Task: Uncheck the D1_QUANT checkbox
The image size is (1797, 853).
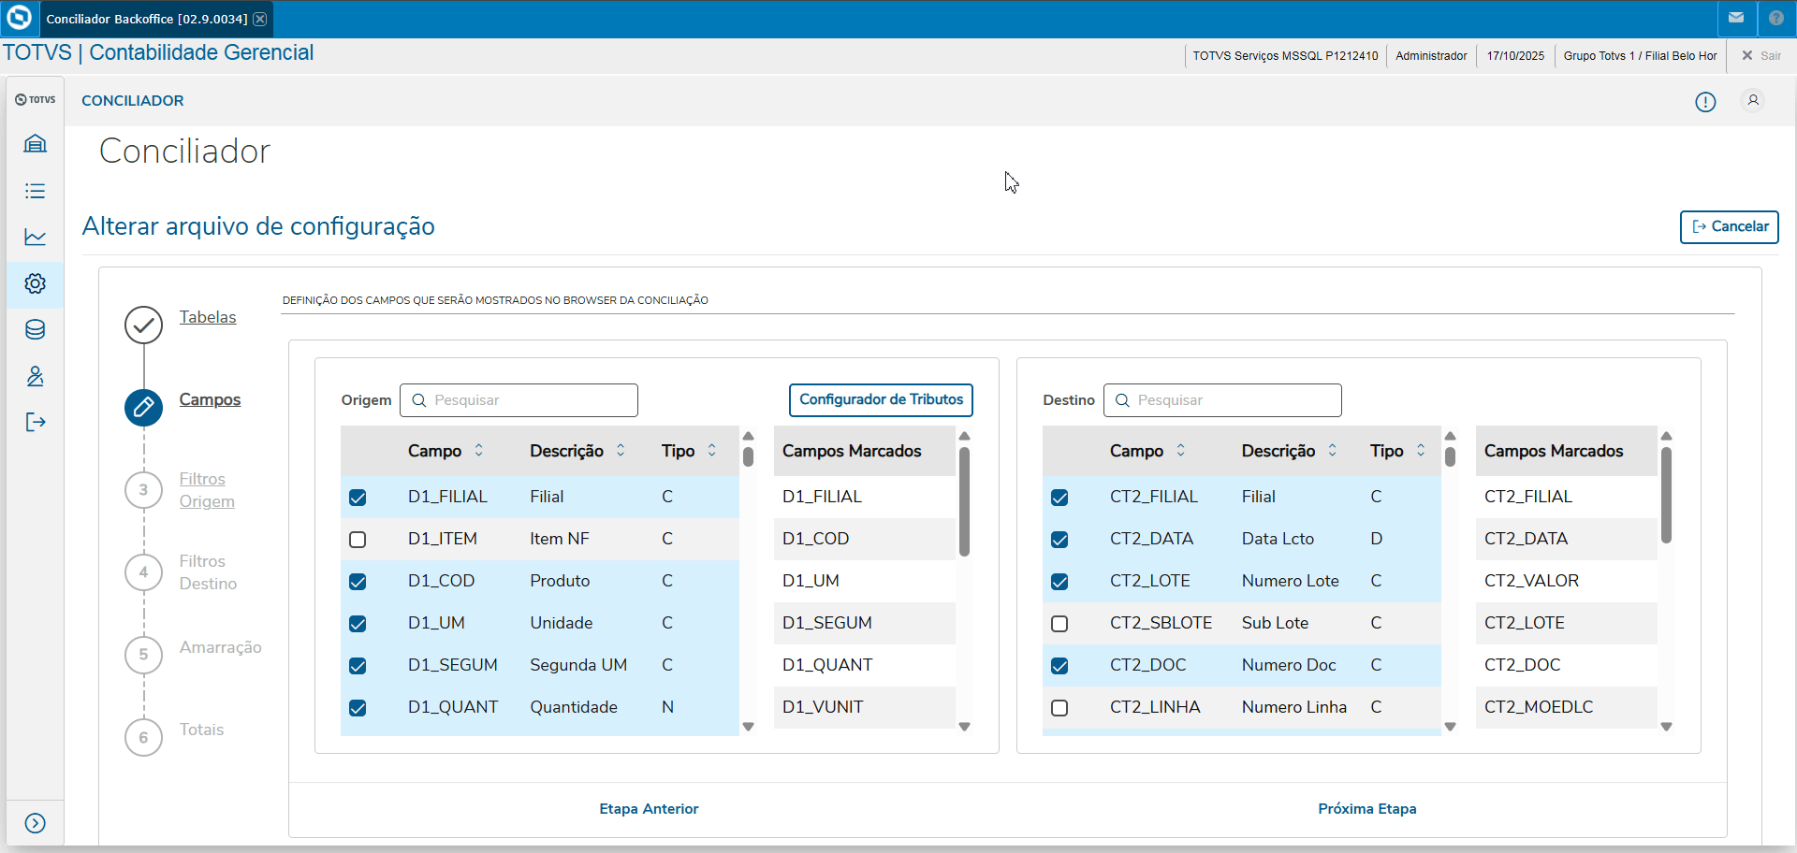Action: 358,708
